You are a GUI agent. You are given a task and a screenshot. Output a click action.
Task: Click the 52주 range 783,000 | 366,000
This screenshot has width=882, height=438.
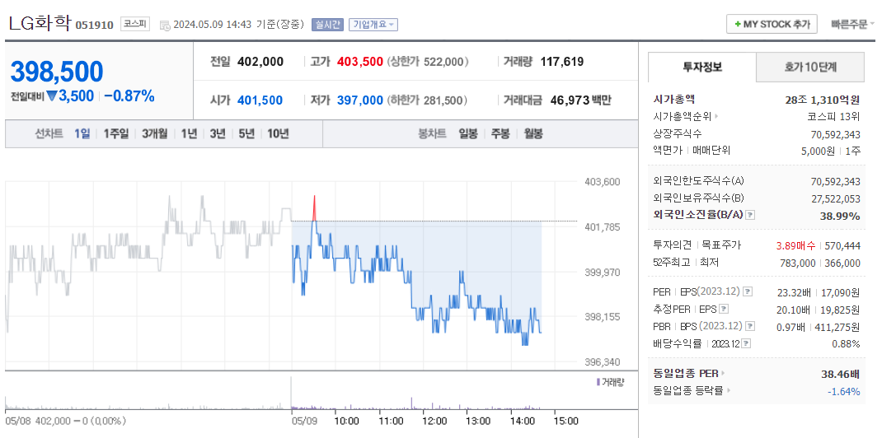tap(820, 263)
